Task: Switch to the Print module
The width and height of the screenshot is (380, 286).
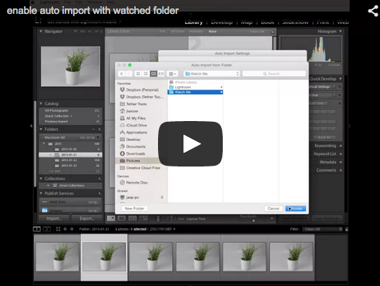Action: 323,22
